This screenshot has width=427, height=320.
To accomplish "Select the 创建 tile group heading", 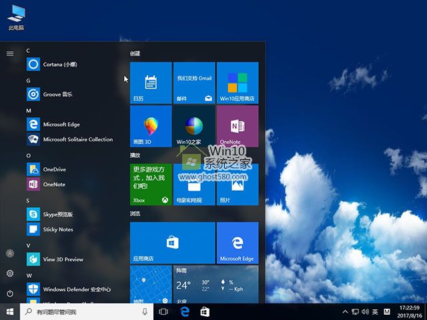I will click(135, 53).
